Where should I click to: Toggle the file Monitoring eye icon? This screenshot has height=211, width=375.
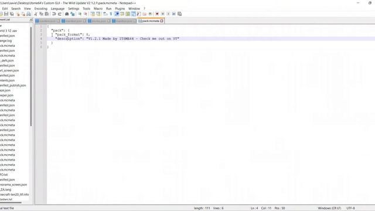click(150, 14)
